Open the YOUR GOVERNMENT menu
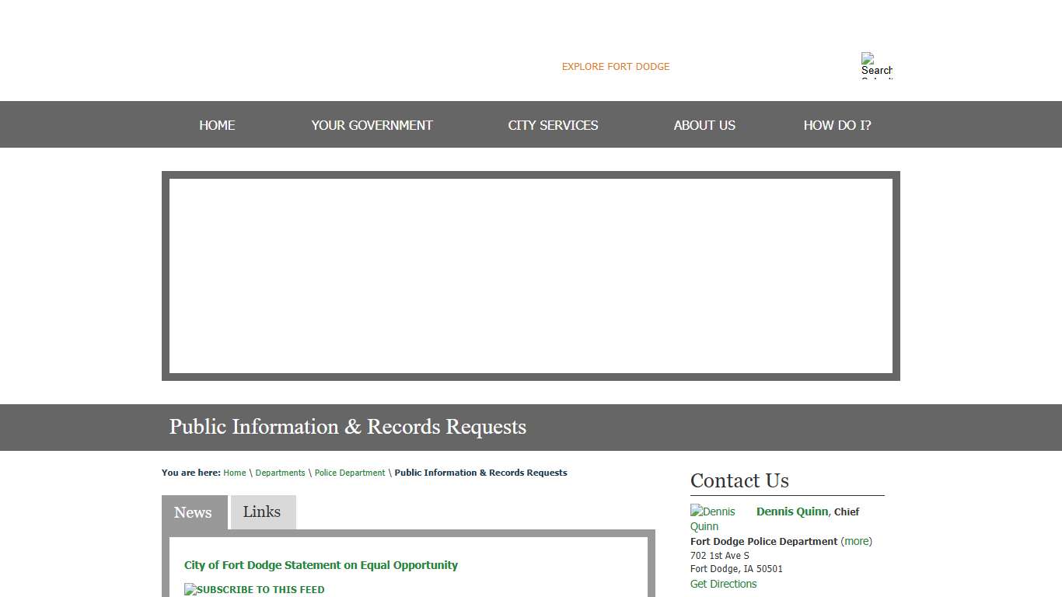 point(372,125)
